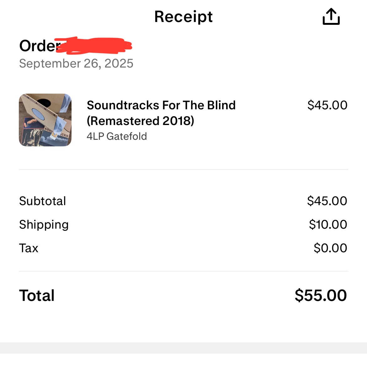Click the 4LP Gatefold variant label
The height and width of the screenshot is (370, 367).
117,136
